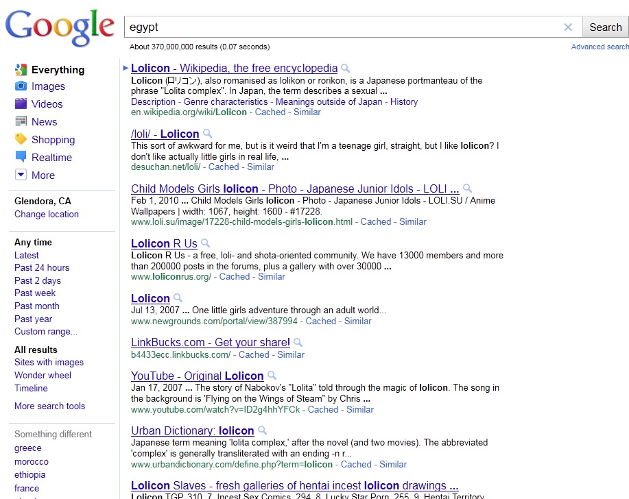Screen dimensions: 629x499
Task: Click the Google logo
Action: click(60, 27)
